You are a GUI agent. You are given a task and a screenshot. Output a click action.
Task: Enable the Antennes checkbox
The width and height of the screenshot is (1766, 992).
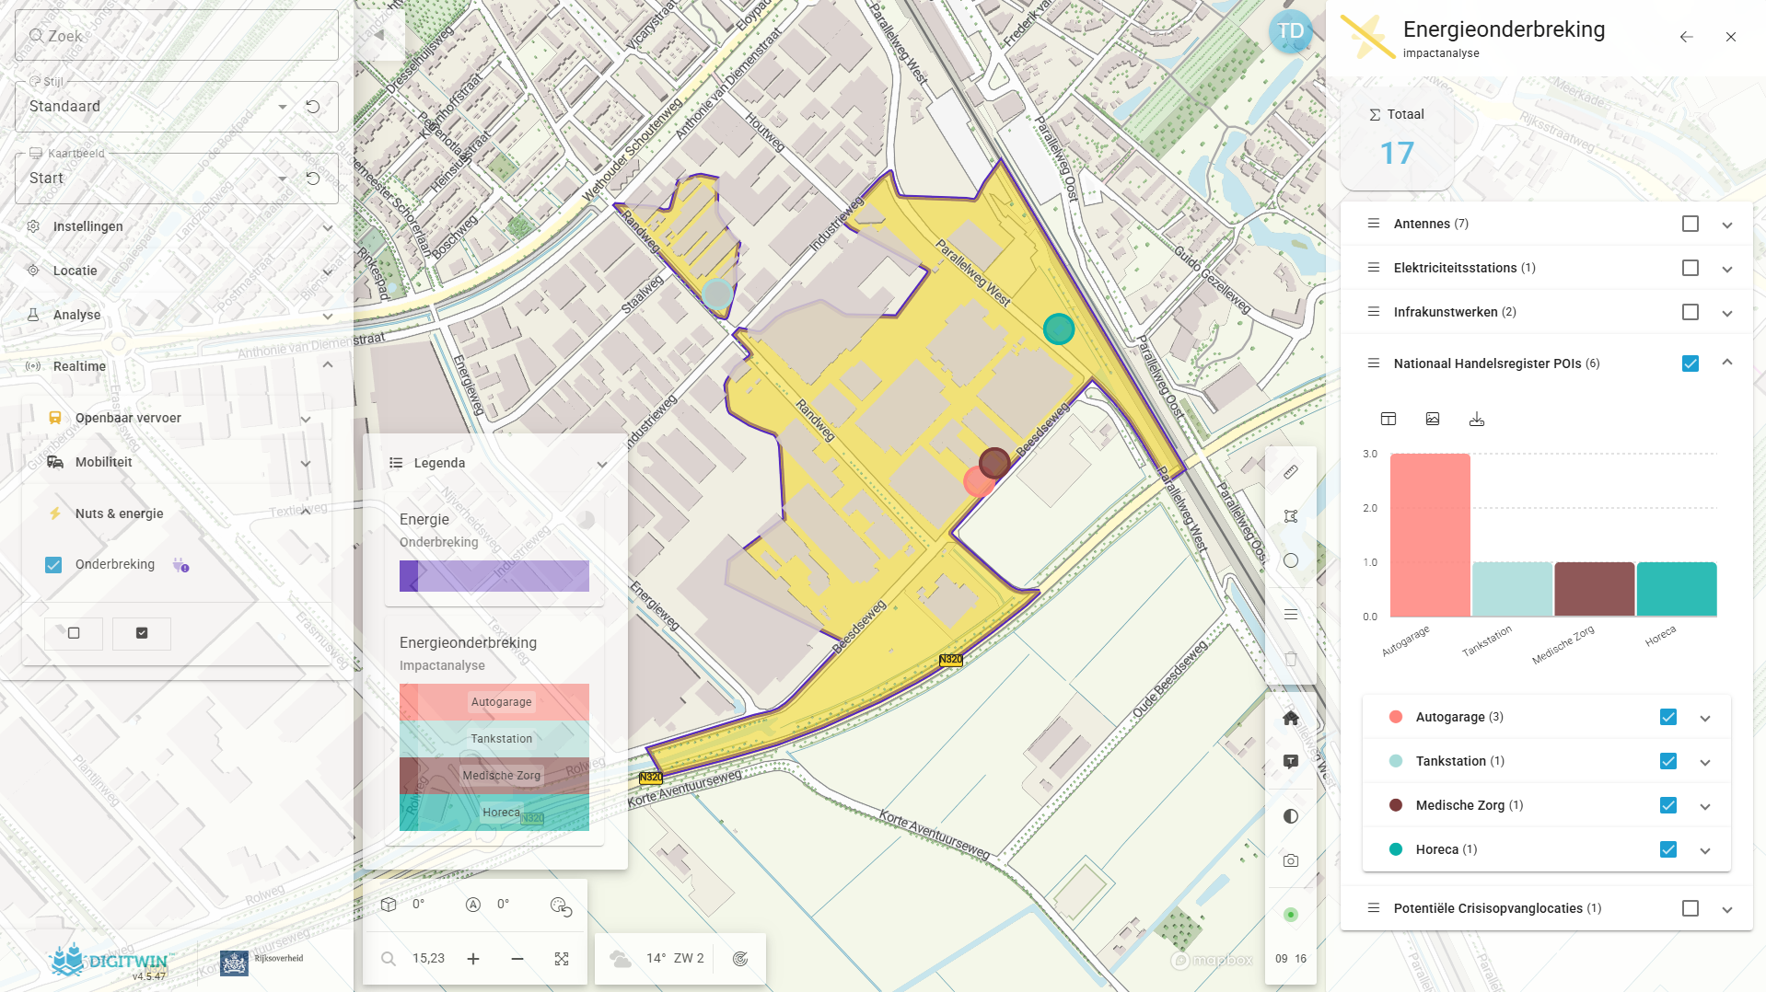point(1690,224)
